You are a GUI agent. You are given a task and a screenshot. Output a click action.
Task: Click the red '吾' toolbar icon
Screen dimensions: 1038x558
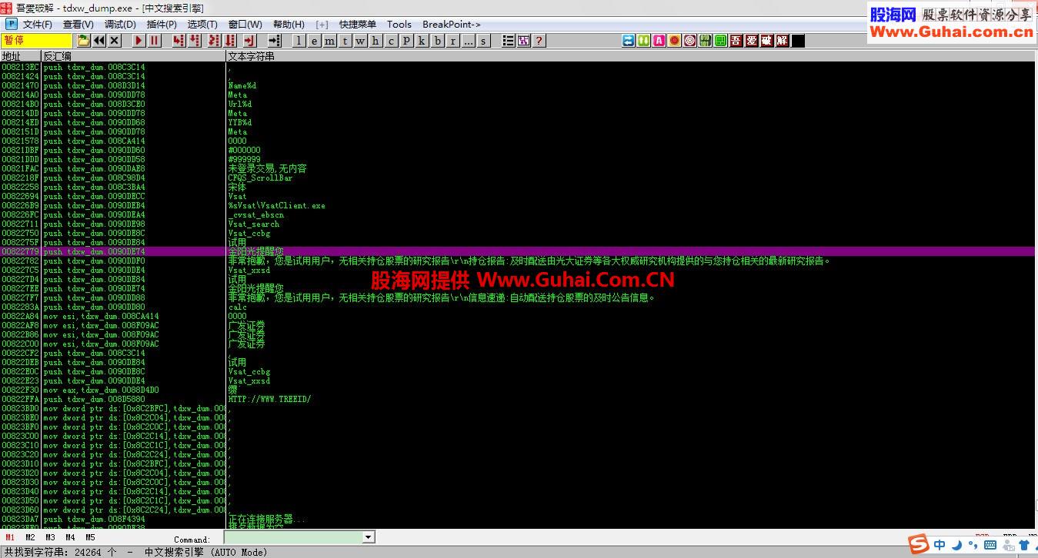[736, 41]
